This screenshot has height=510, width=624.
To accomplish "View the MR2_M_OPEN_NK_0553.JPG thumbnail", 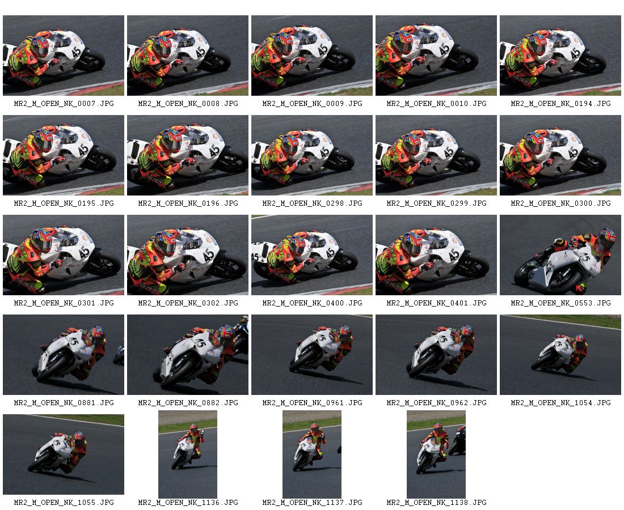I will [x=560, y=255].
